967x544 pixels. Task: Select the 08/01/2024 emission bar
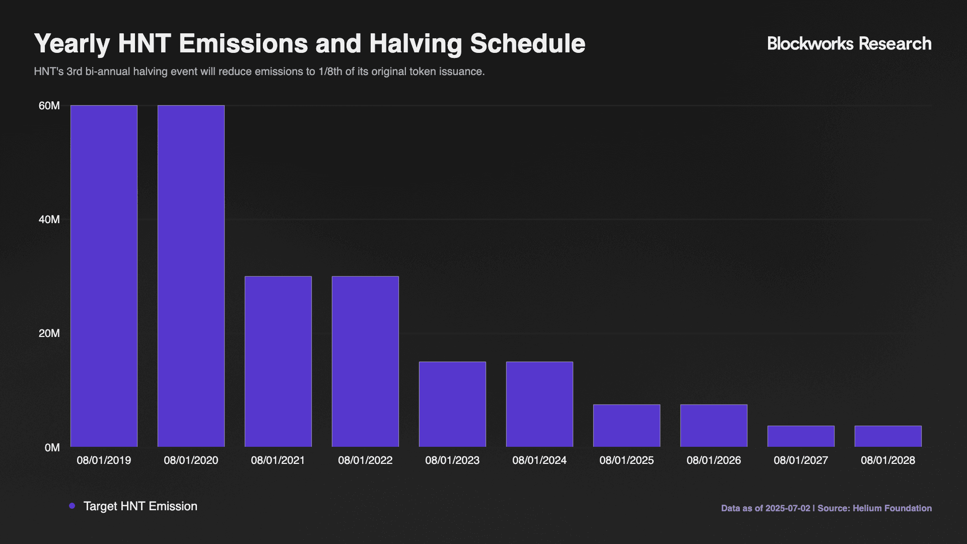pos(539,404)
